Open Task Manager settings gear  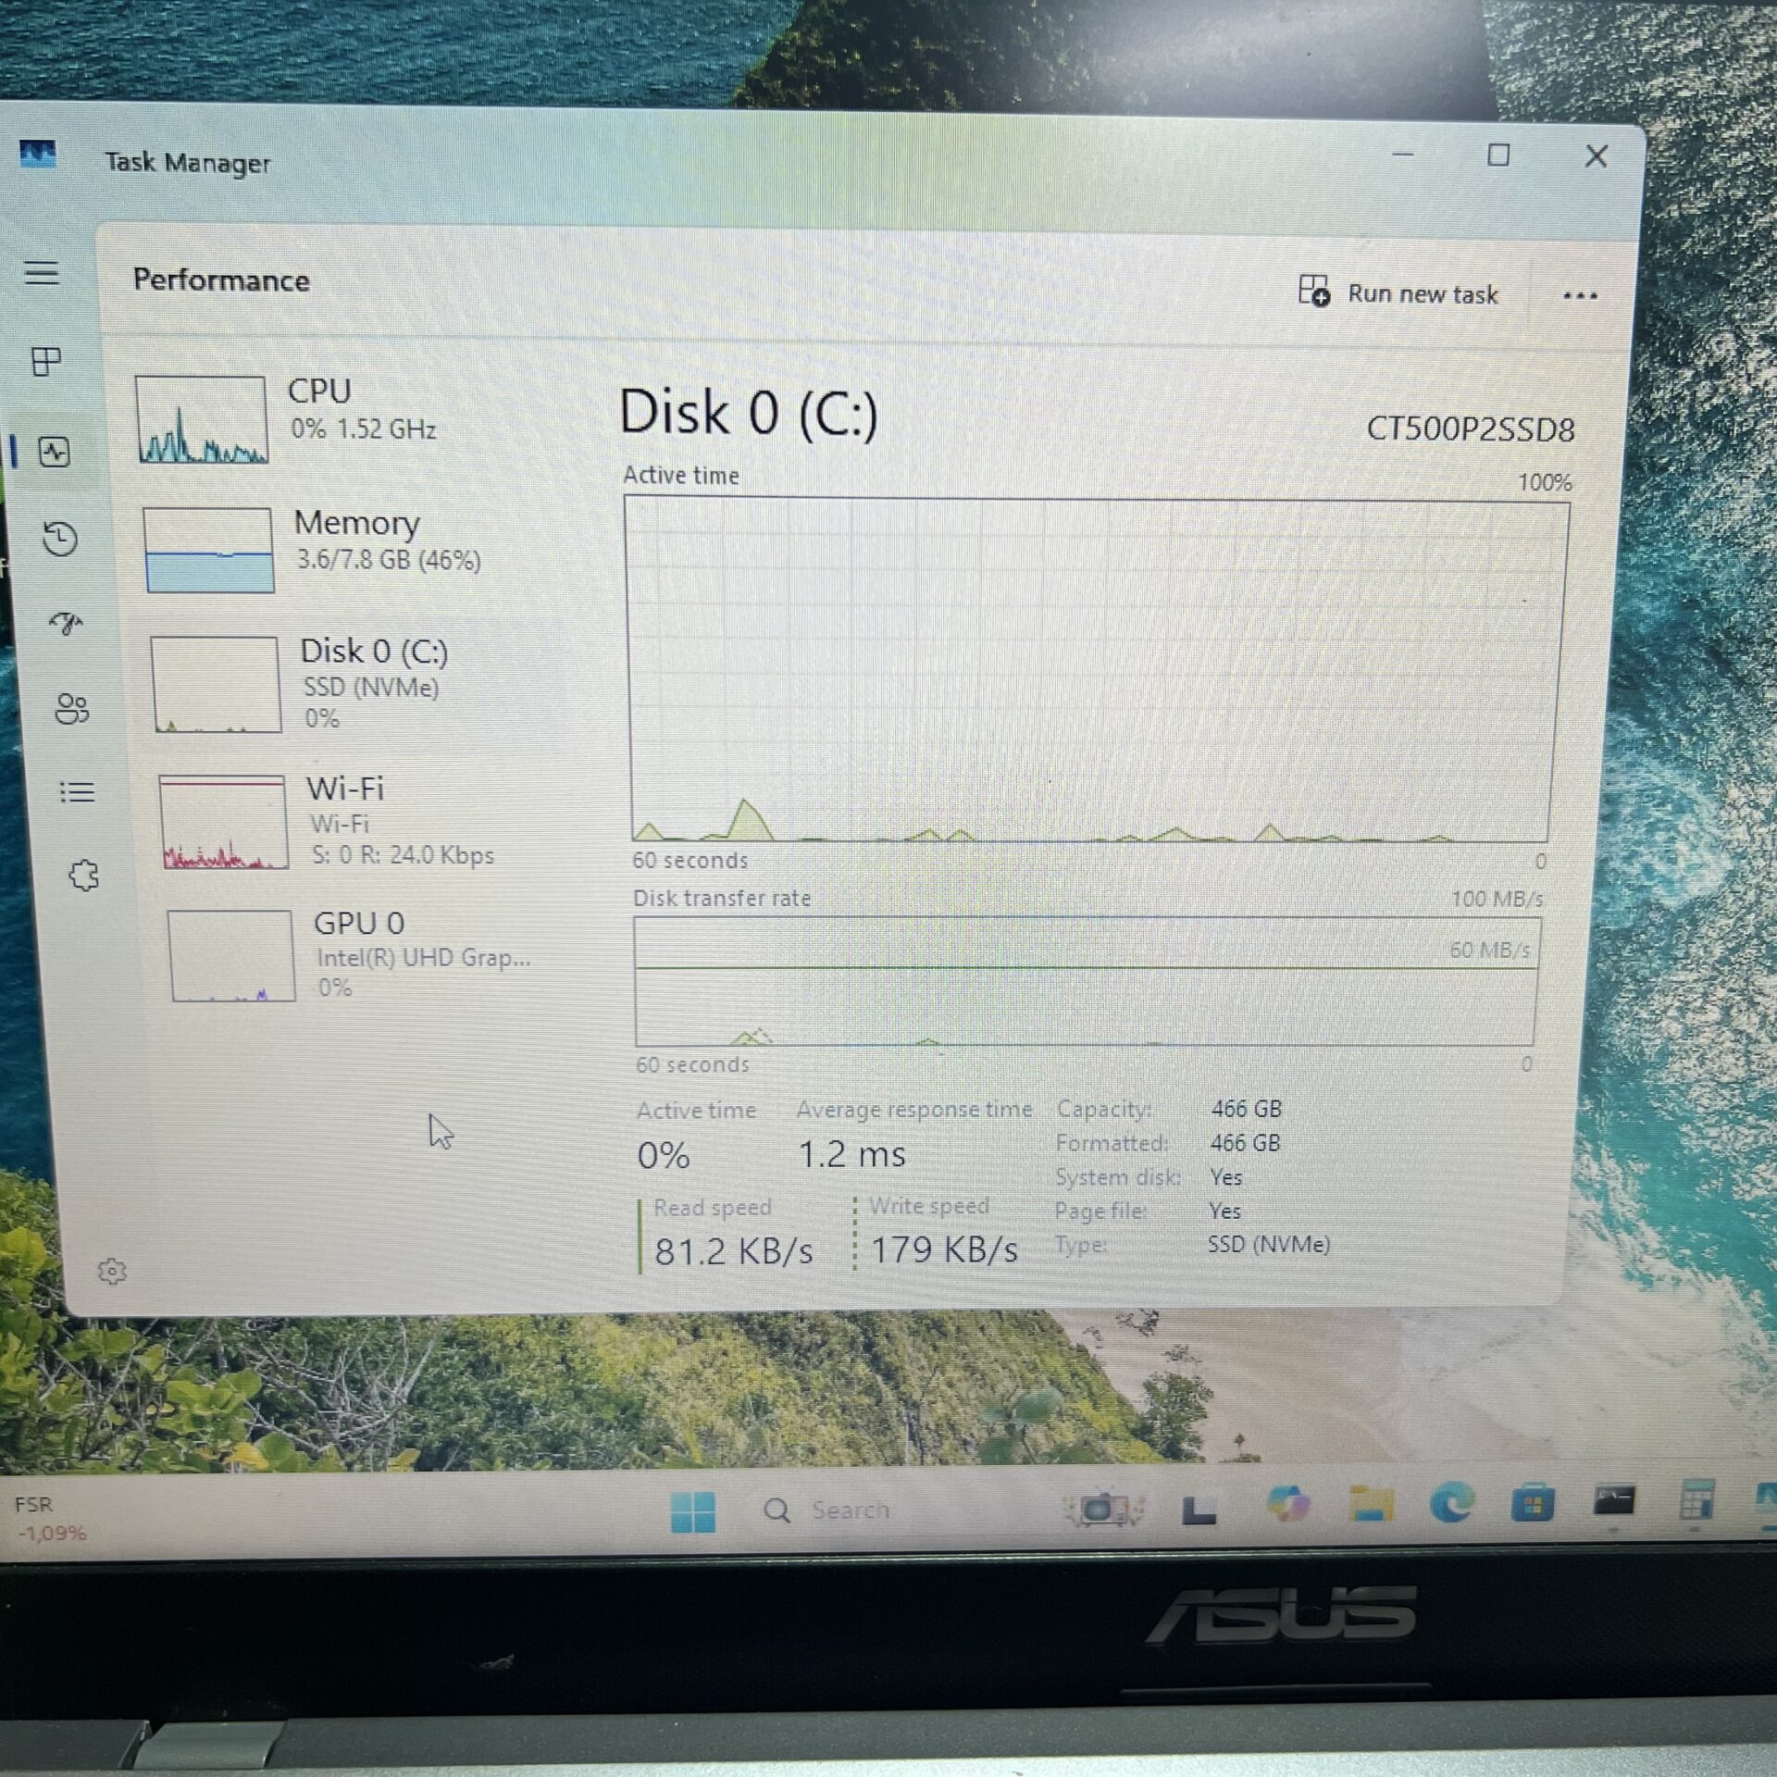[x=112, y=1271]
